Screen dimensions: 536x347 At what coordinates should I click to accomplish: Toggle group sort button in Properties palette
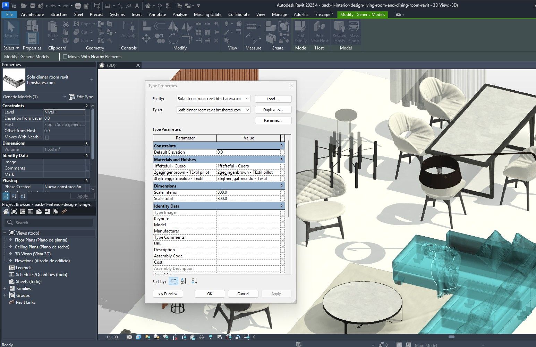(6, 196)
